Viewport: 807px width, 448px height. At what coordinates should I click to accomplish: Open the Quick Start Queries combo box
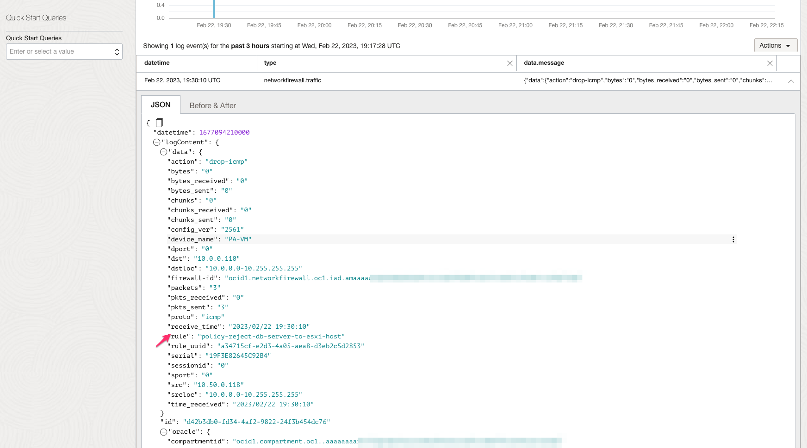click(x=64, y=51)
